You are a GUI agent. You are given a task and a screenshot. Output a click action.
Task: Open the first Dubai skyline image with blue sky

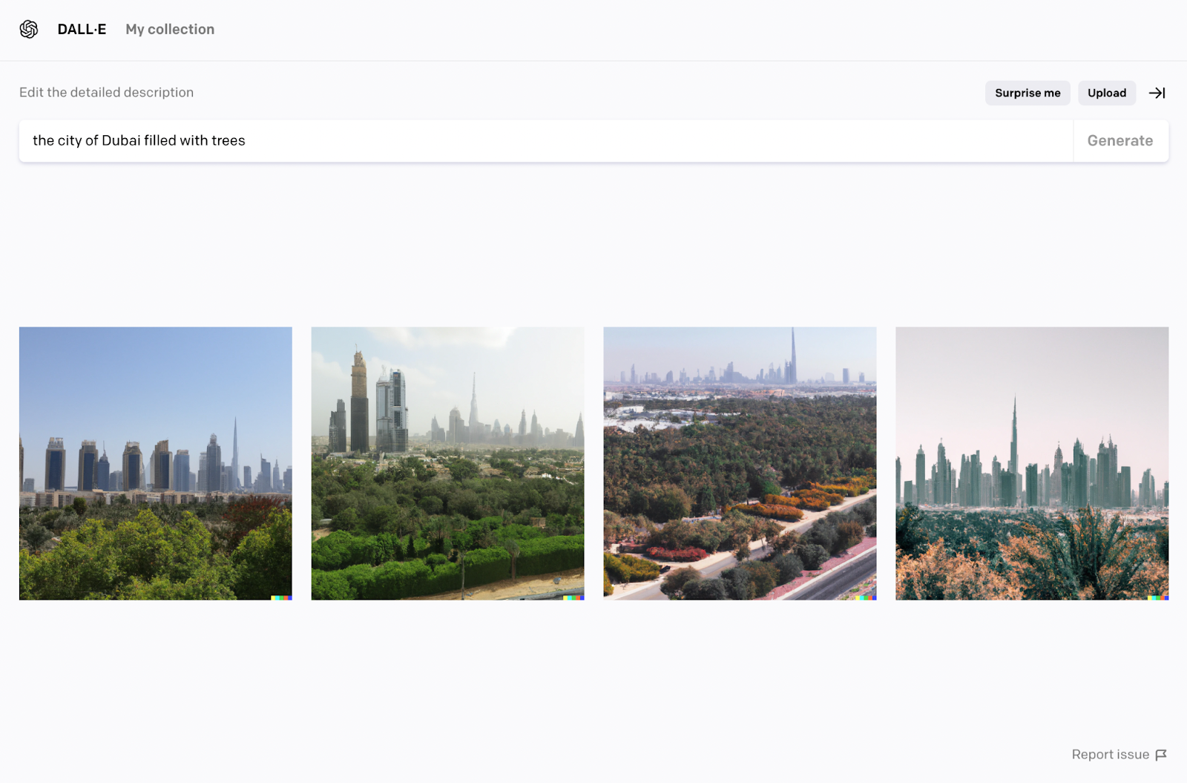click(156, 463)
